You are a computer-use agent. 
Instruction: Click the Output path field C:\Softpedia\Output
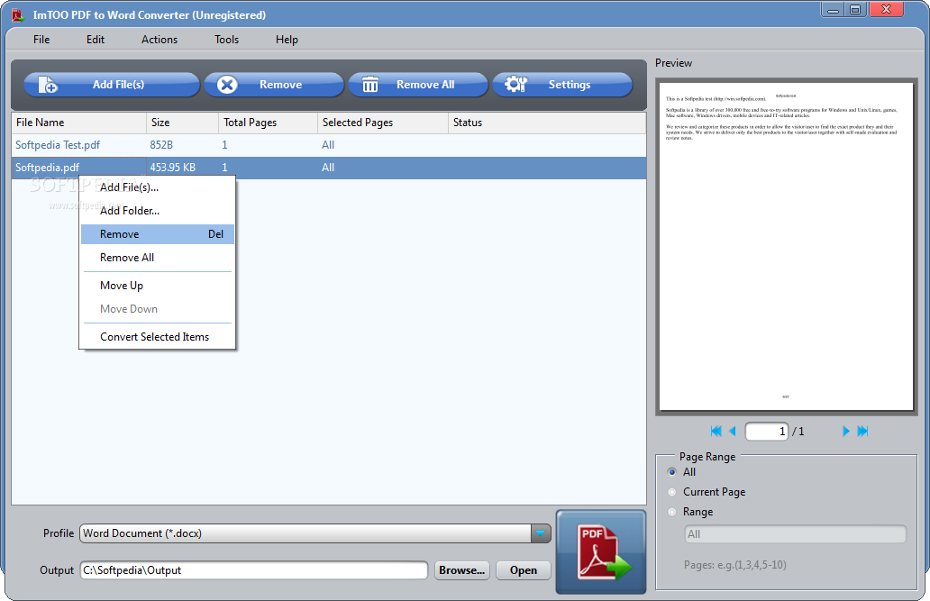click(x=254, y=570)
